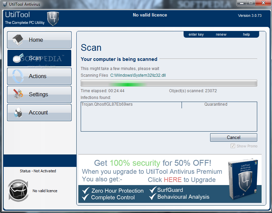Click the UtilTool Antivirus Premium box image
Viewport: 272px width, 213px height.
tap(243, 179)
